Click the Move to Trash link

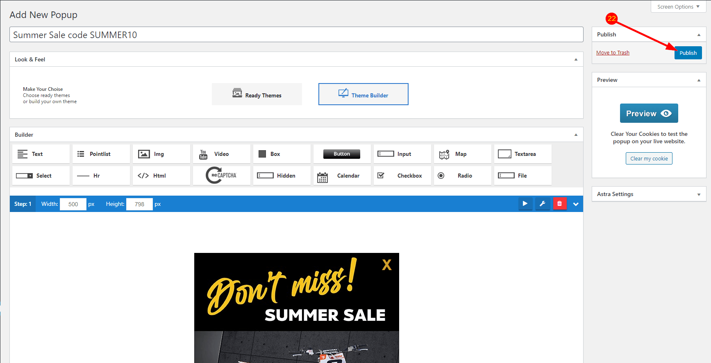pos(612,53)
